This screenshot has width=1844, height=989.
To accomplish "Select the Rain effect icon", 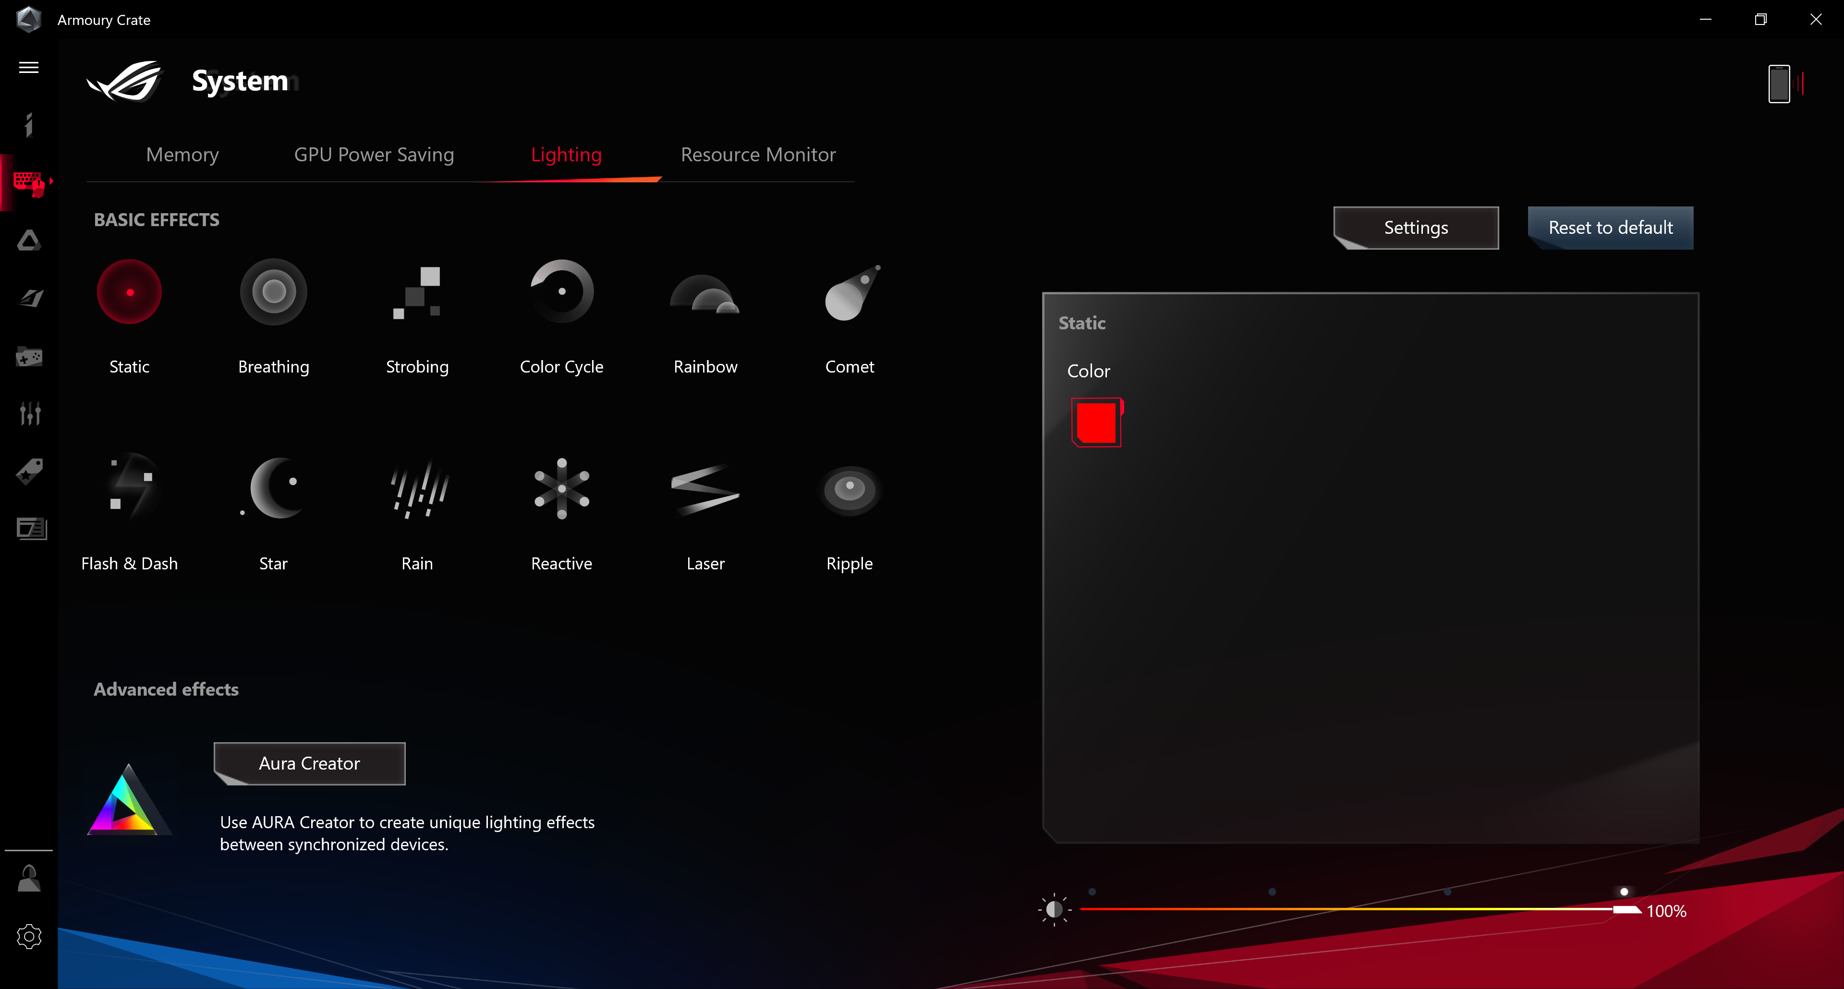I will click(x=417, y=489).
